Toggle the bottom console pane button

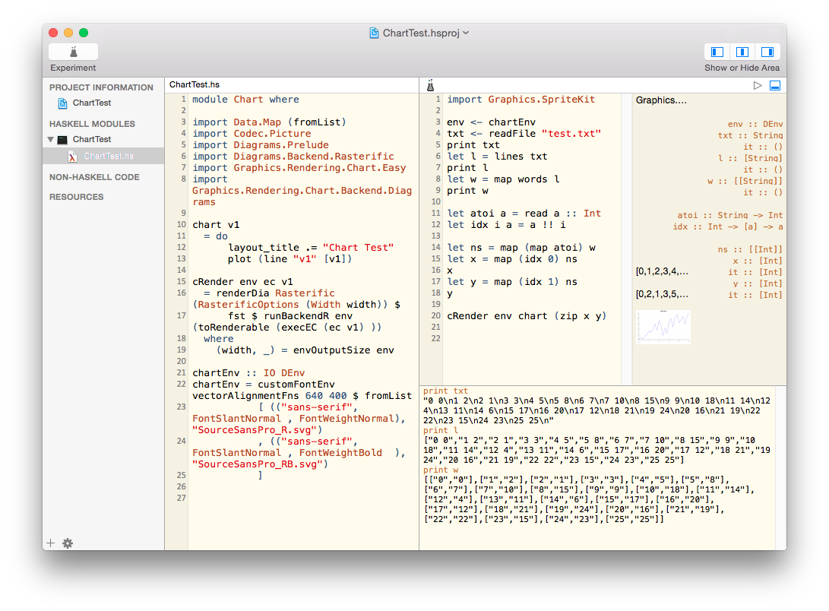pyautogui.click(x=774, y=86)
